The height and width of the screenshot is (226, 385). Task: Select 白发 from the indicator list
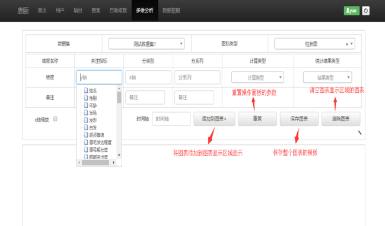coord(93,128)
